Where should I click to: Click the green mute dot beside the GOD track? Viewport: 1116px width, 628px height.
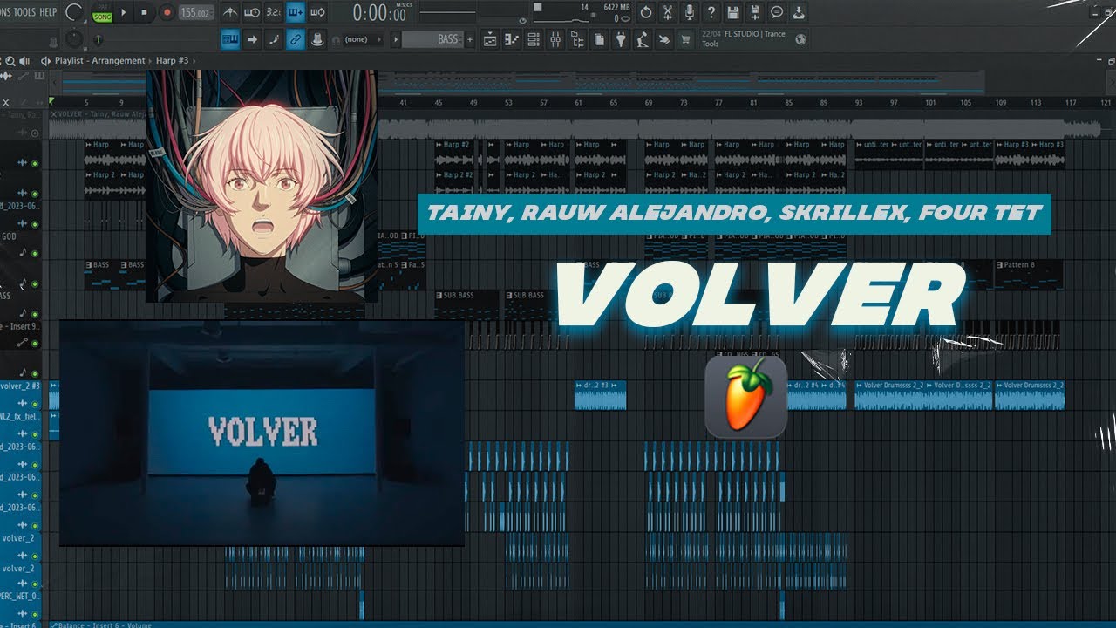[x=35, y=252]
